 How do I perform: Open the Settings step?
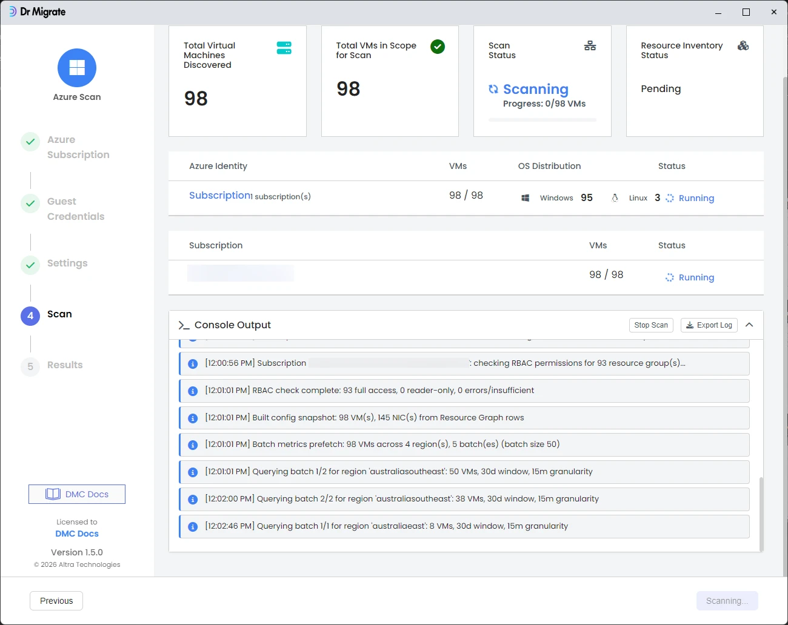click(x=67, y=263)
